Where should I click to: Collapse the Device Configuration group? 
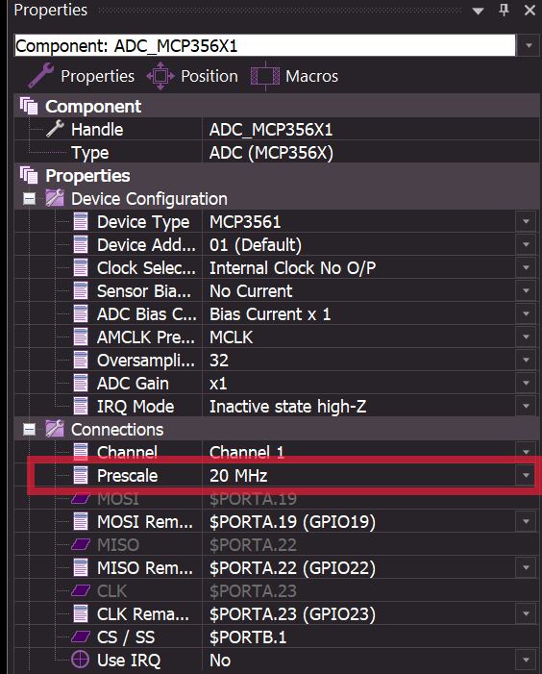point(29,199)
